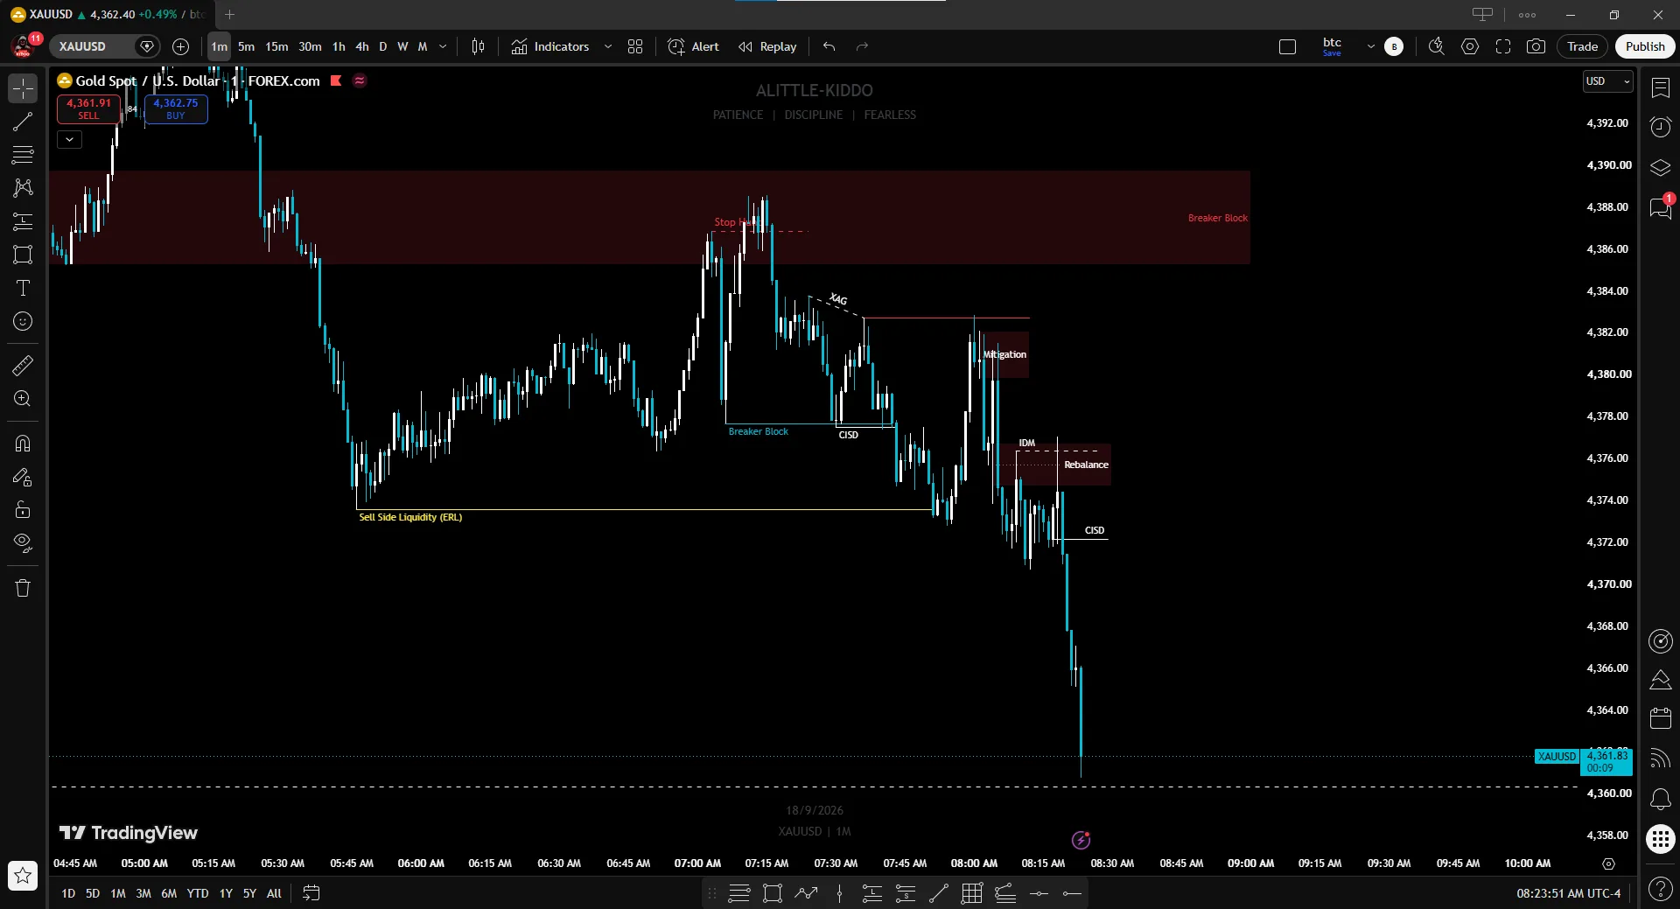Open chart settings gear
Image resolution: width=1680 pixels, height=909 pixels.
point(1470,46)
